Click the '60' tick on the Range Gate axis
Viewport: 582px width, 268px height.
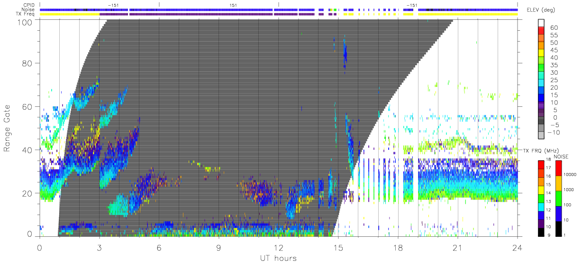point(28,107)
